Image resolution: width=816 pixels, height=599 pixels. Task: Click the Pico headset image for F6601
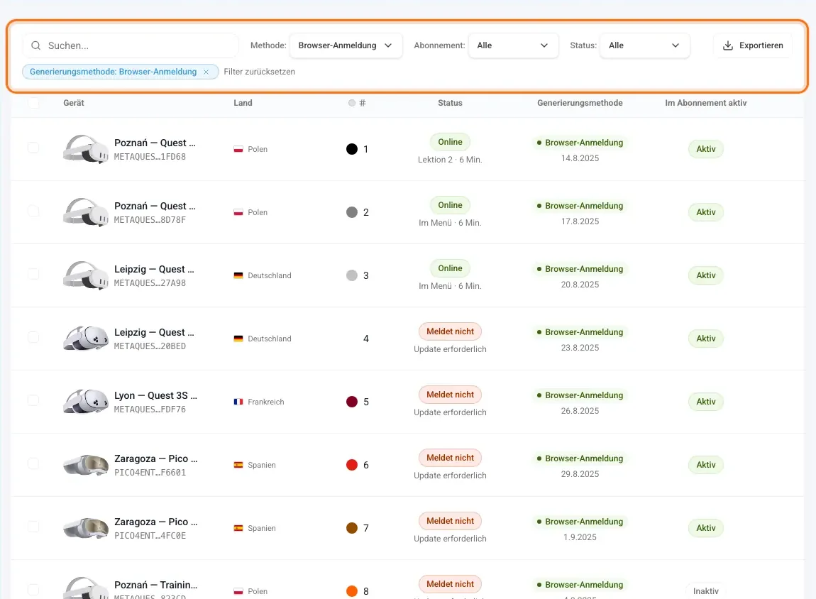tap(86, 466)
